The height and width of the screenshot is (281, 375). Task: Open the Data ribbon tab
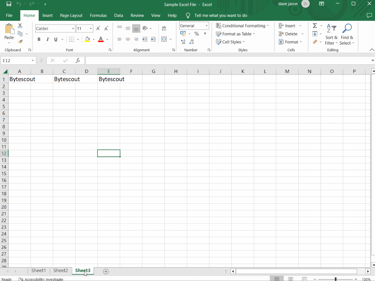[118, 15]
